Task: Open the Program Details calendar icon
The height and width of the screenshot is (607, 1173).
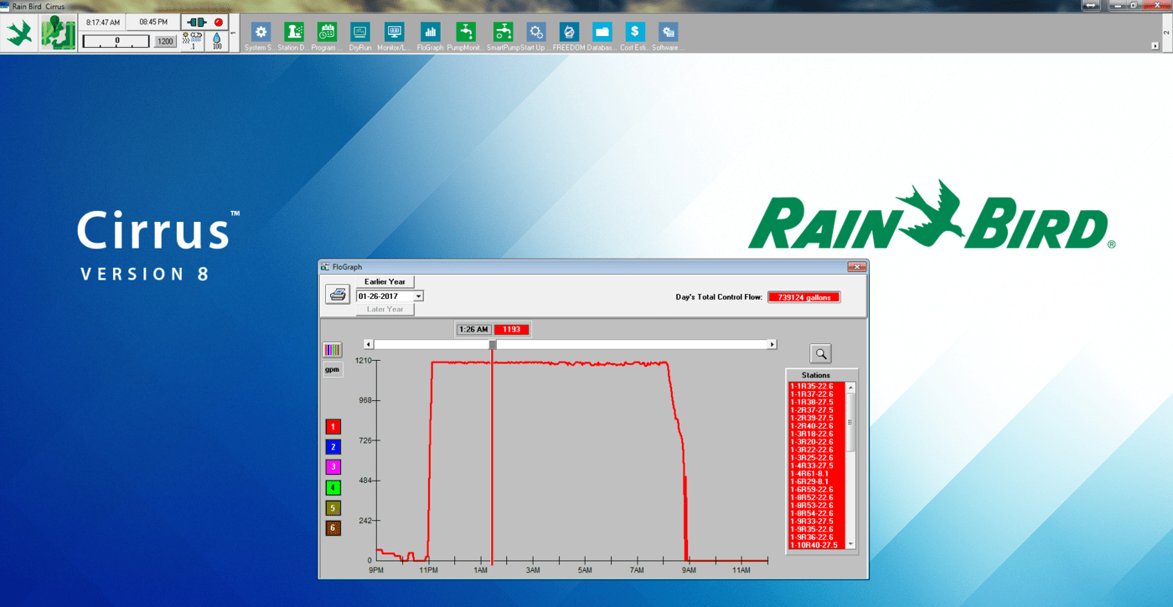Action: [x=327, y=32]
